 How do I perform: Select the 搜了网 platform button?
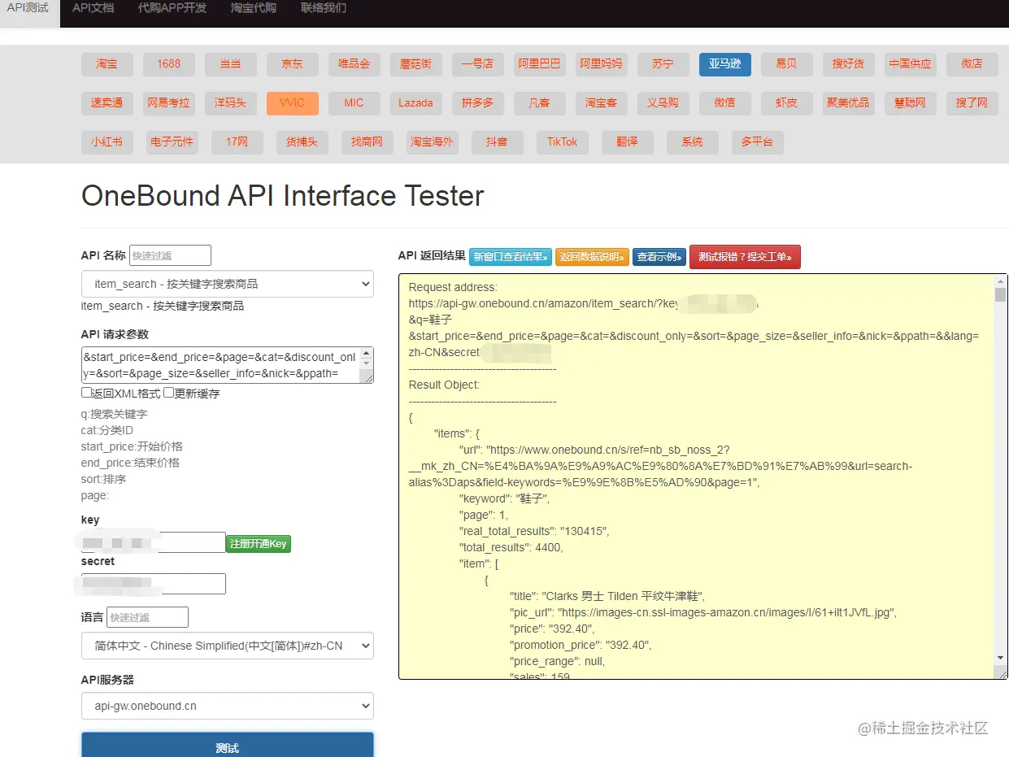[x=972, y=103]
